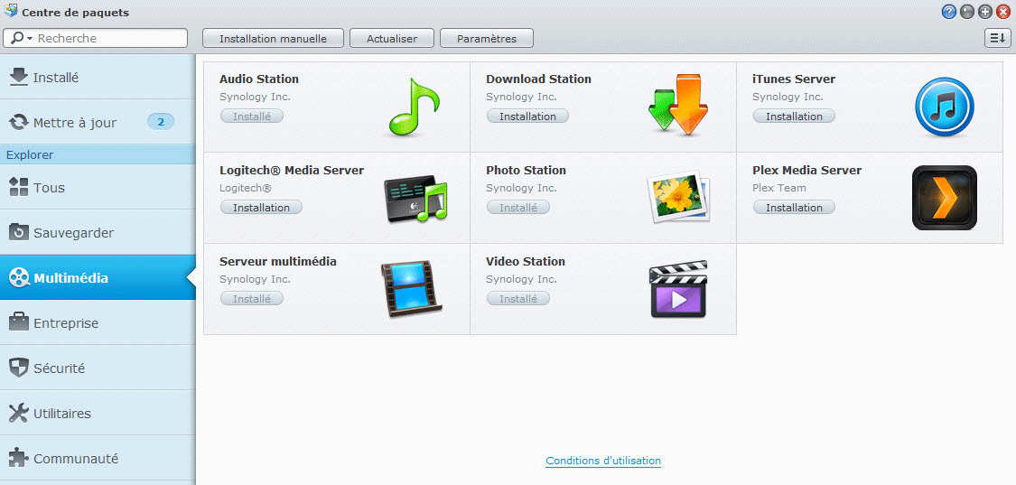Viewport: 1016px width, 485px height.
Task: Install Download Station
Action: pos(527,117)
